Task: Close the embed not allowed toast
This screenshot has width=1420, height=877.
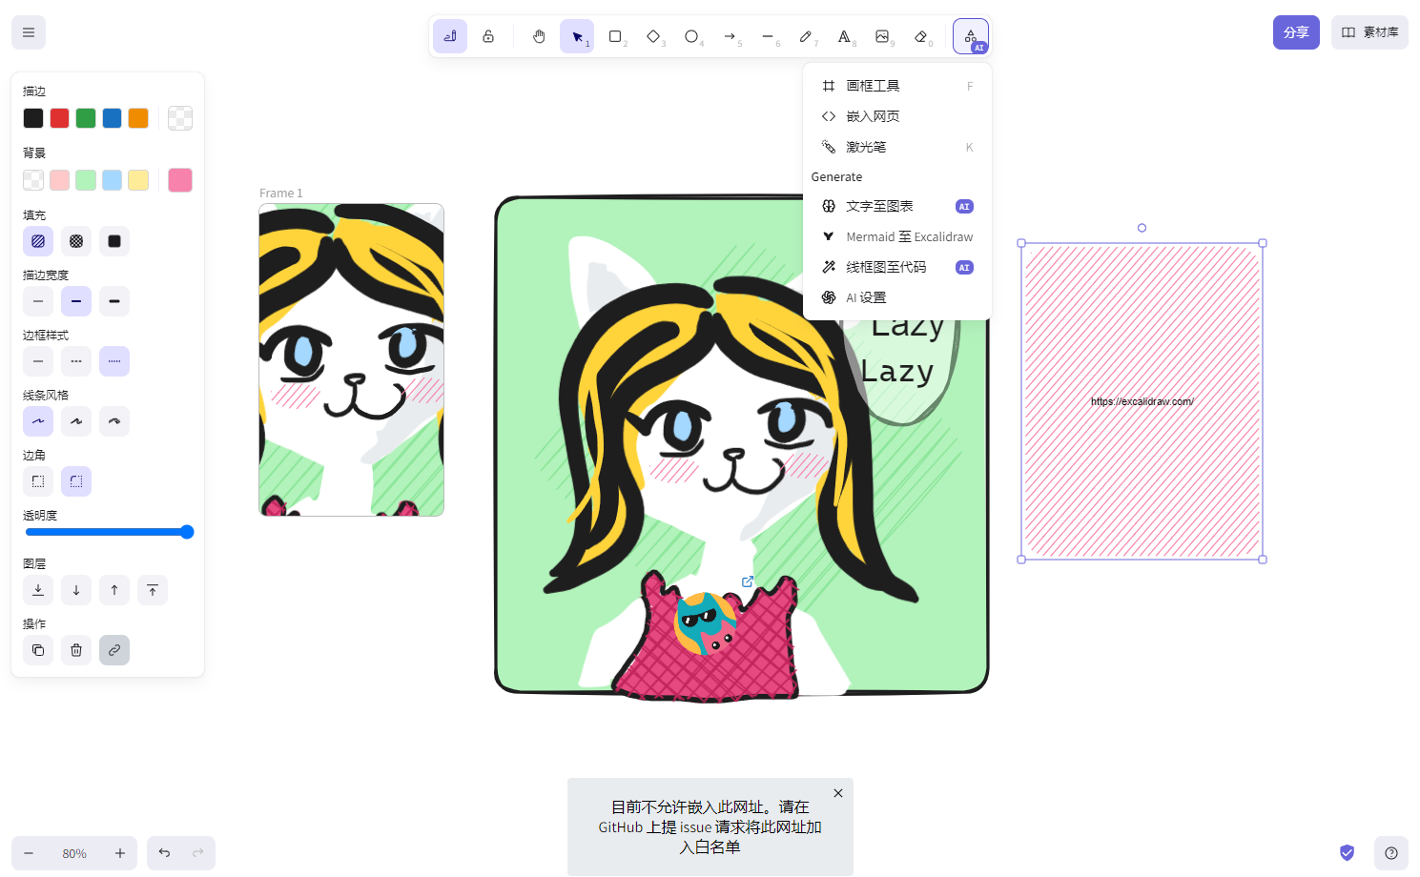Action: (x=838, y=793)
